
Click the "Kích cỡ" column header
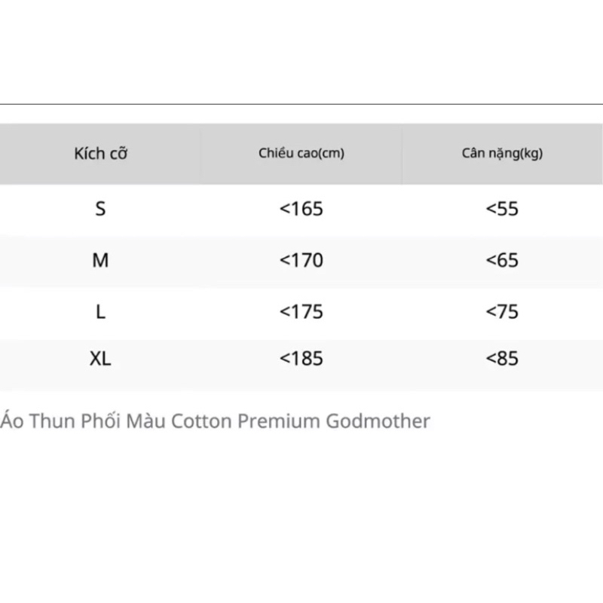pos(100,155)
